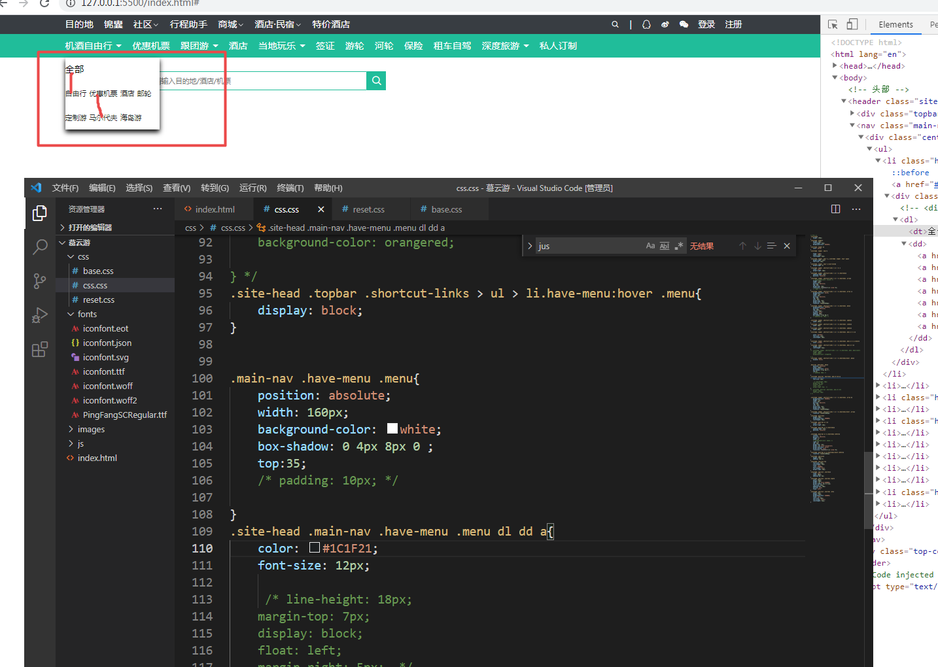This screenshot has width=938, height=667.
Task: Switch to index.html editor tab
Action: tap(214, 209)
